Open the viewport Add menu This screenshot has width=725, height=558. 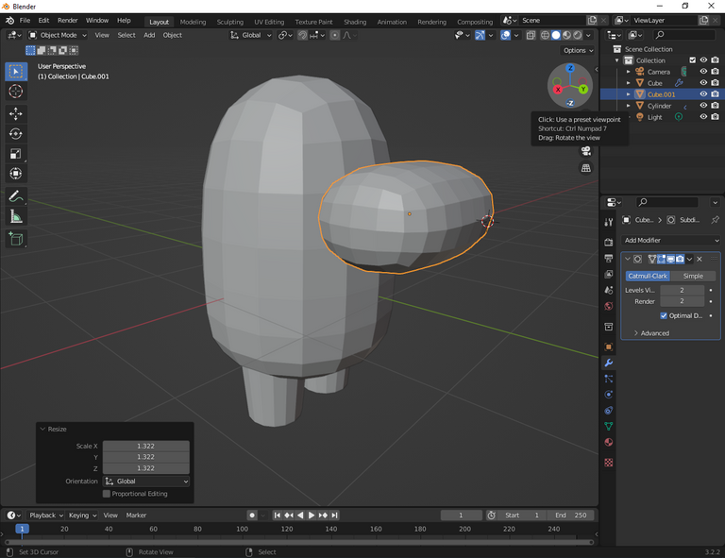pyautogui.click(x=149, y=35)
